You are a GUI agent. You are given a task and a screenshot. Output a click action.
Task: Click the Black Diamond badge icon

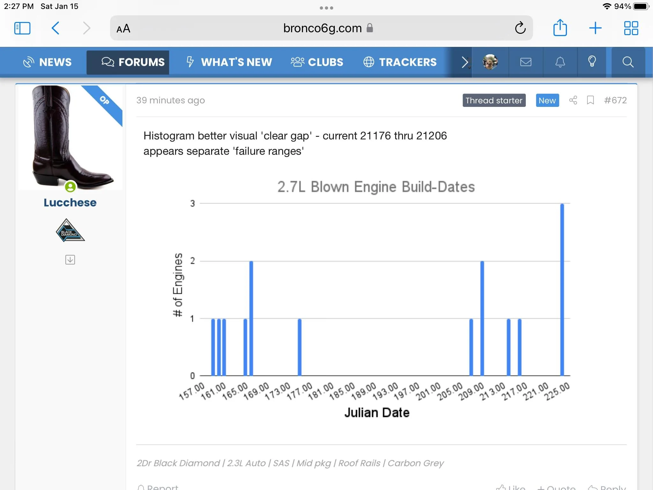[70, 230]
